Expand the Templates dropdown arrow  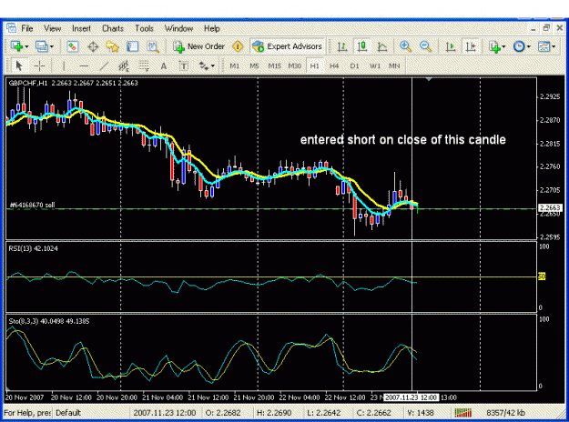coord(554,46)
